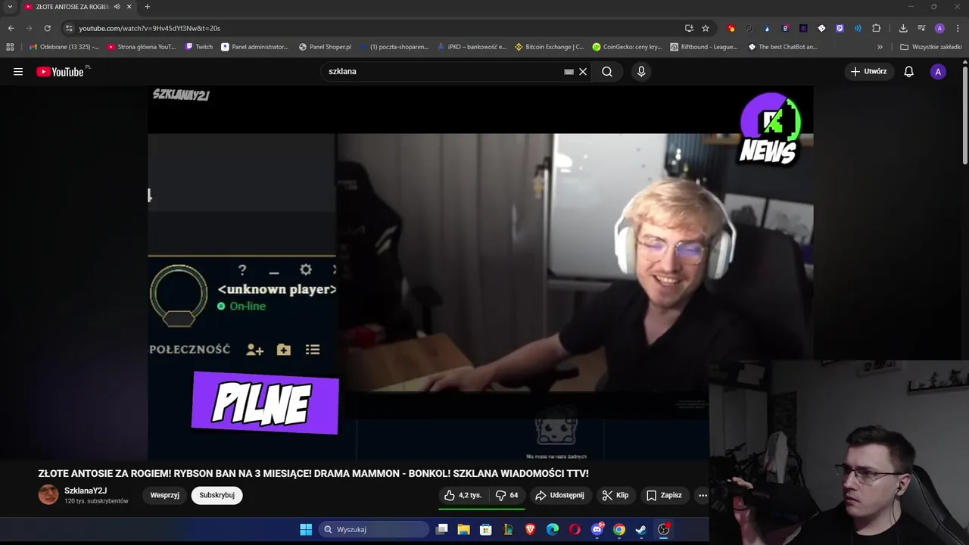
Task: Open Wszystkie zakładki folder
Action: pos(930,47)
